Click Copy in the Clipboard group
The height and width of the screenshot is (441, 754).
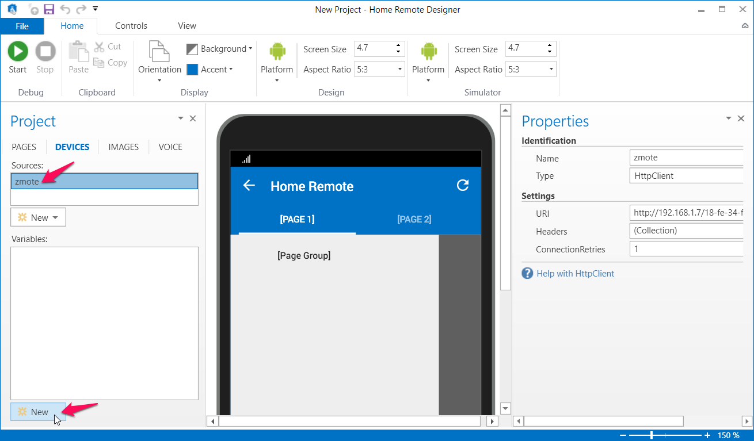pos(110,63)
